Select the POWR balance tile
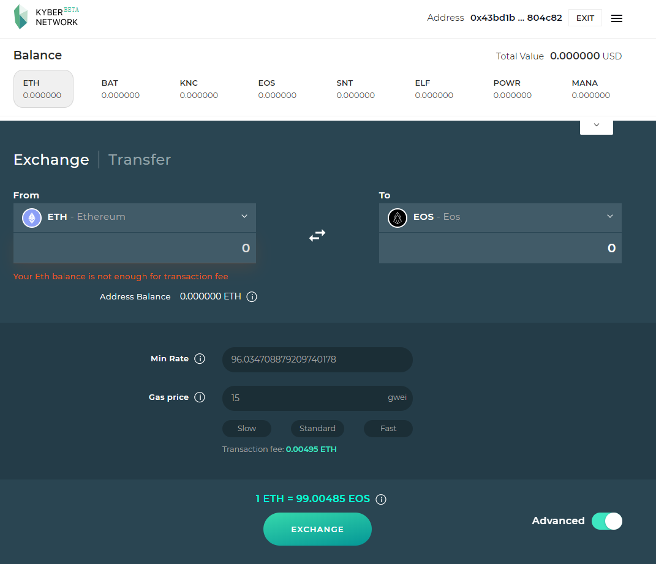Image resolution: width=656 pixels, height=564 pixels. pyautogui.click(x=513, y=89)
